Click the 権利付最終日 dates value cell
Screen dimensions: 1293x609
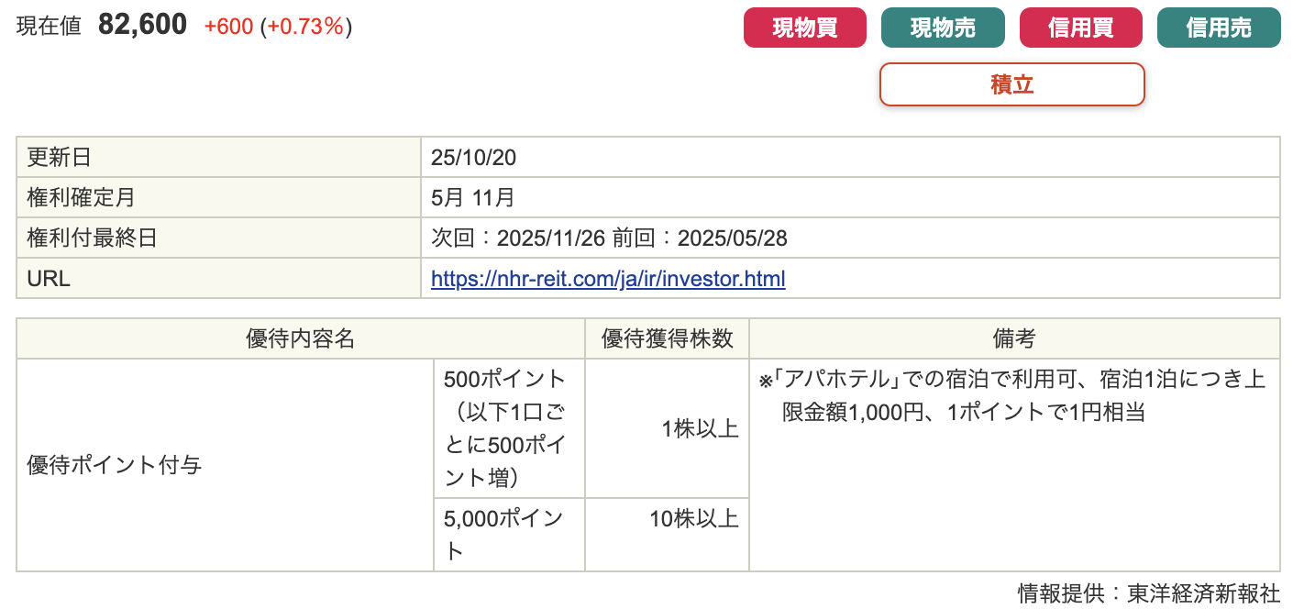[x=609, y=238]
